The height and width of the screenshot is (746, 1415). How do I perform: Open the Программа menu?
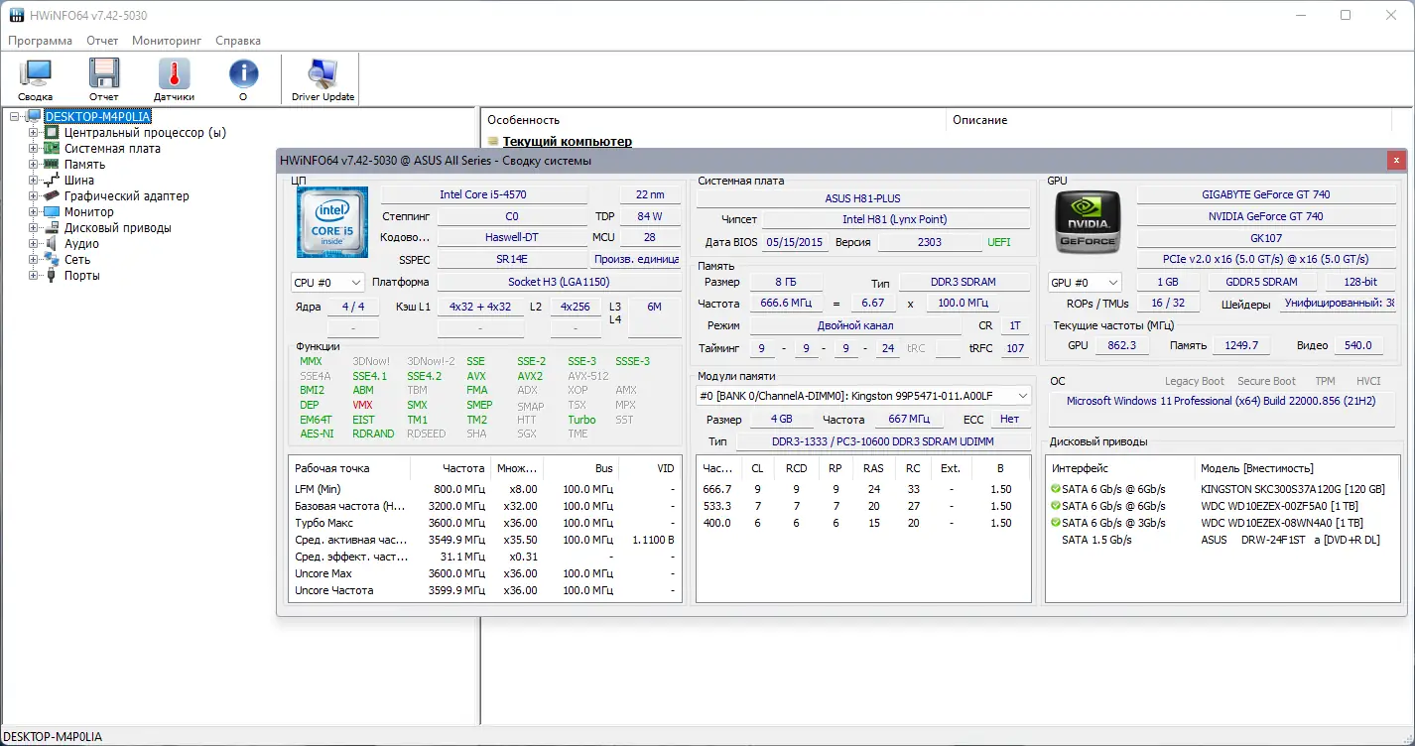40,41
